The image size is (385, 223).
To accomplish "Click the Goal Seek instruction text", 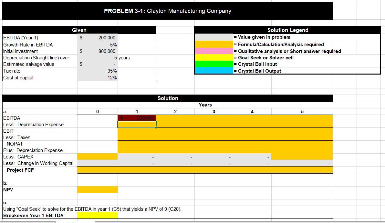I will pos(92,209).
